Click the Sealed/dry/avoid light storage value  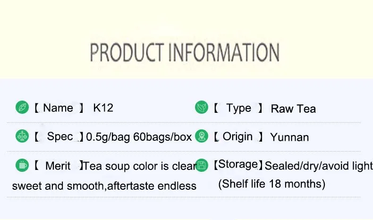[x=318, y=166]
